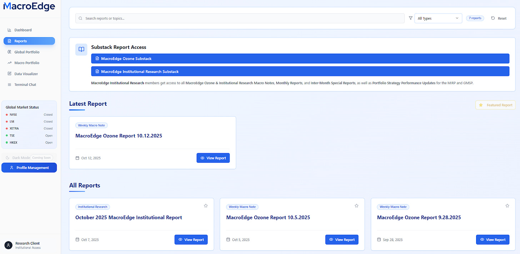
Task: Click the Research Client name
Action: click(x=27, y=243)
